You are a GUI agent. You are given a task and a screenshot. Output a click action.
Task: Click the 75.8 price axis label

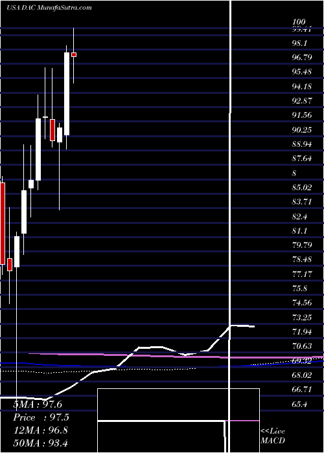(x=300, y=289)
